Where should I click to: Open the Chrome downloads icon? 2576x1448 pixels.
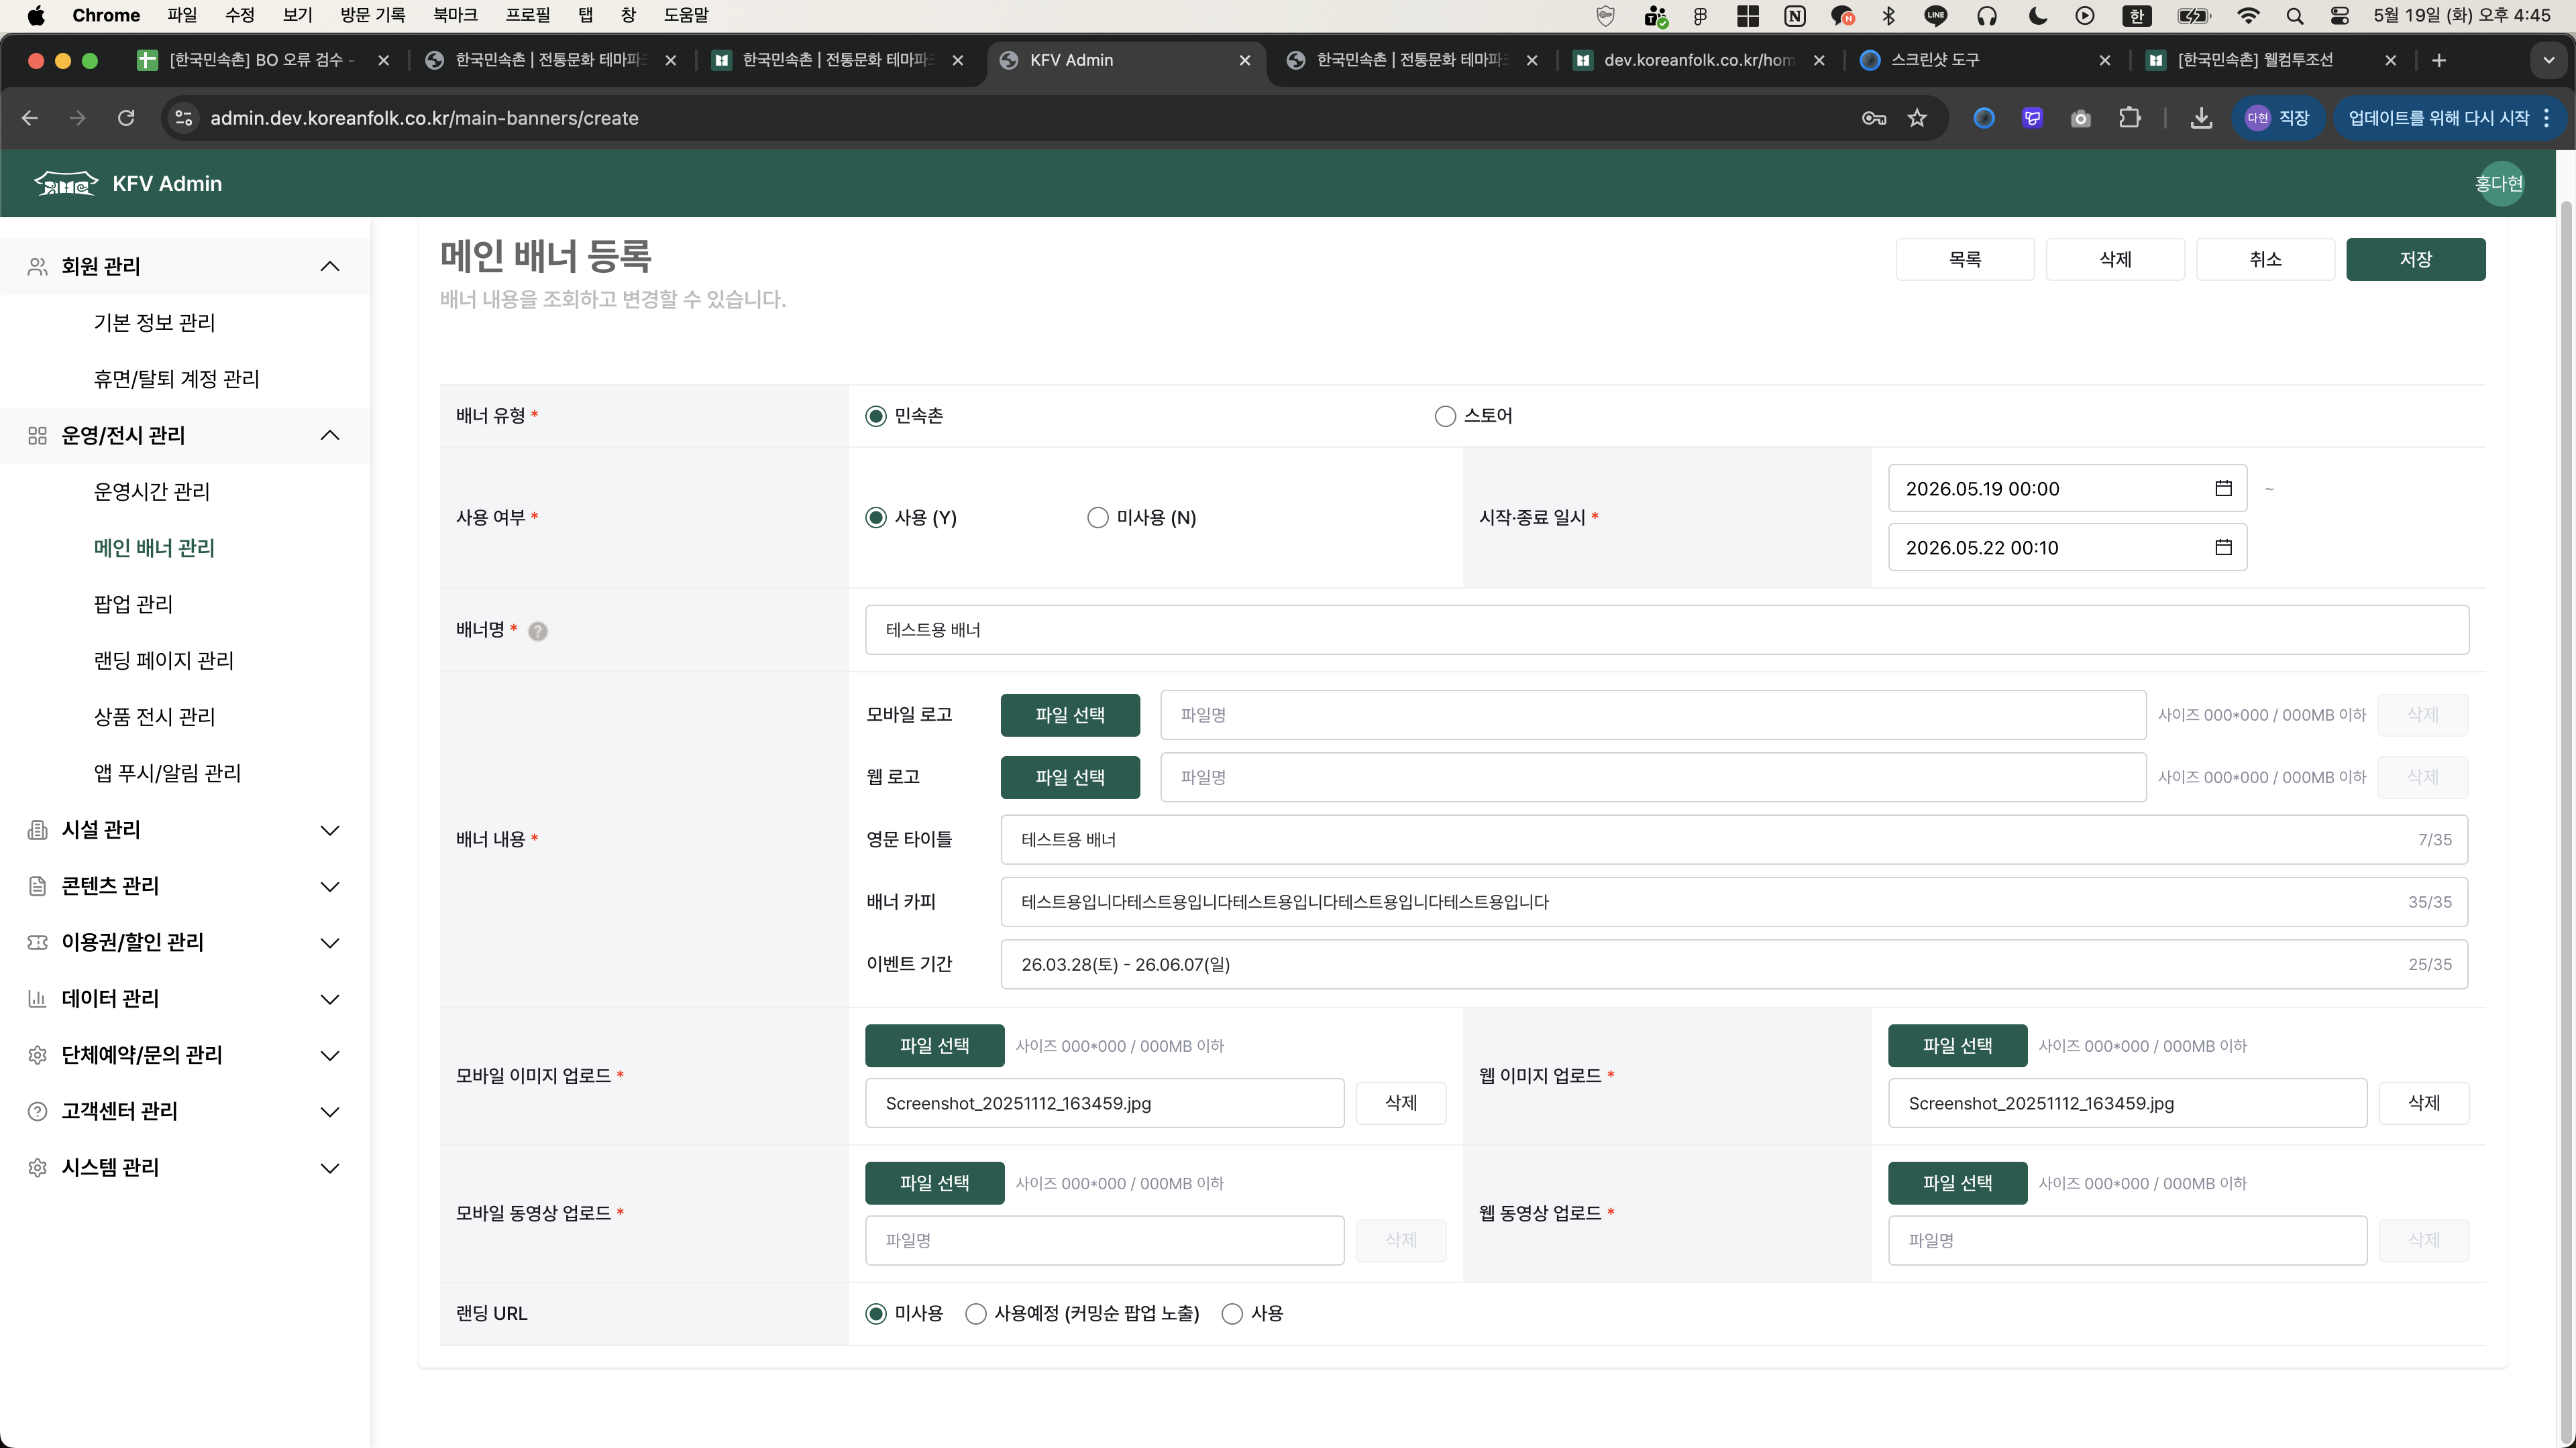pos(2201,118)
